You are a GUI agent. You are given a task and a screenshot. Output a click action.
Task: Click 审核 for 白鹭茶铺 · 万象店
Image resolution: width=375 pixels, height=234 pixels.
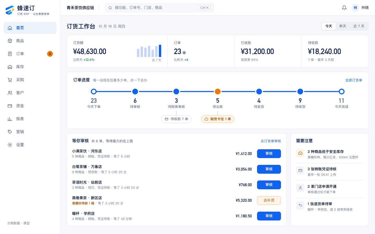pyautogui.click(x=269, y=169)
